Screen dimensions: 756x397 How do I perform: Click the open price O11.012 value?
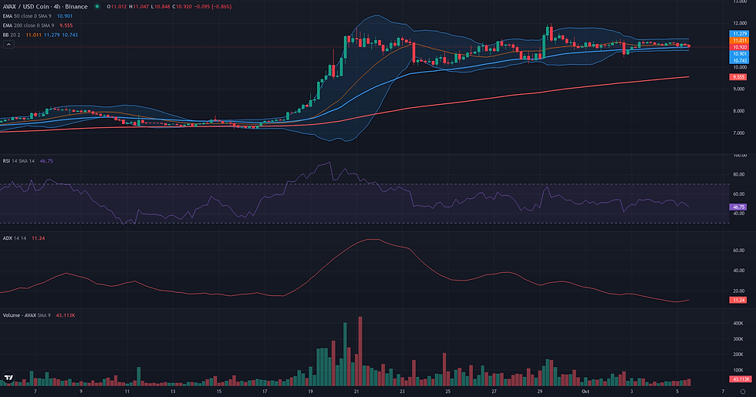[x=116, y=7]
